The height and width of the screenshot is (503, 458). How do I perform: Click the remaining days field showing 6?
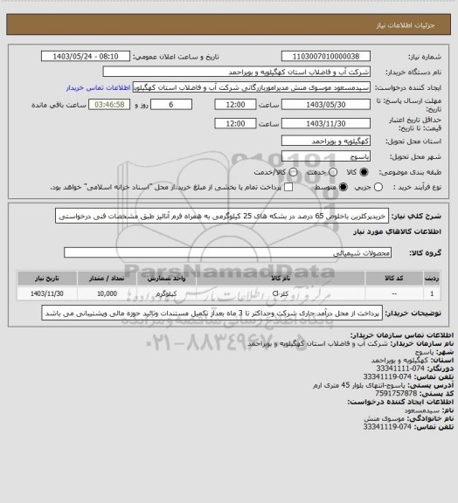coord(171,105)
